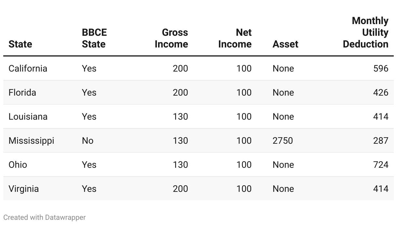Click the Virginia state cell

click(x=24, y=189)
